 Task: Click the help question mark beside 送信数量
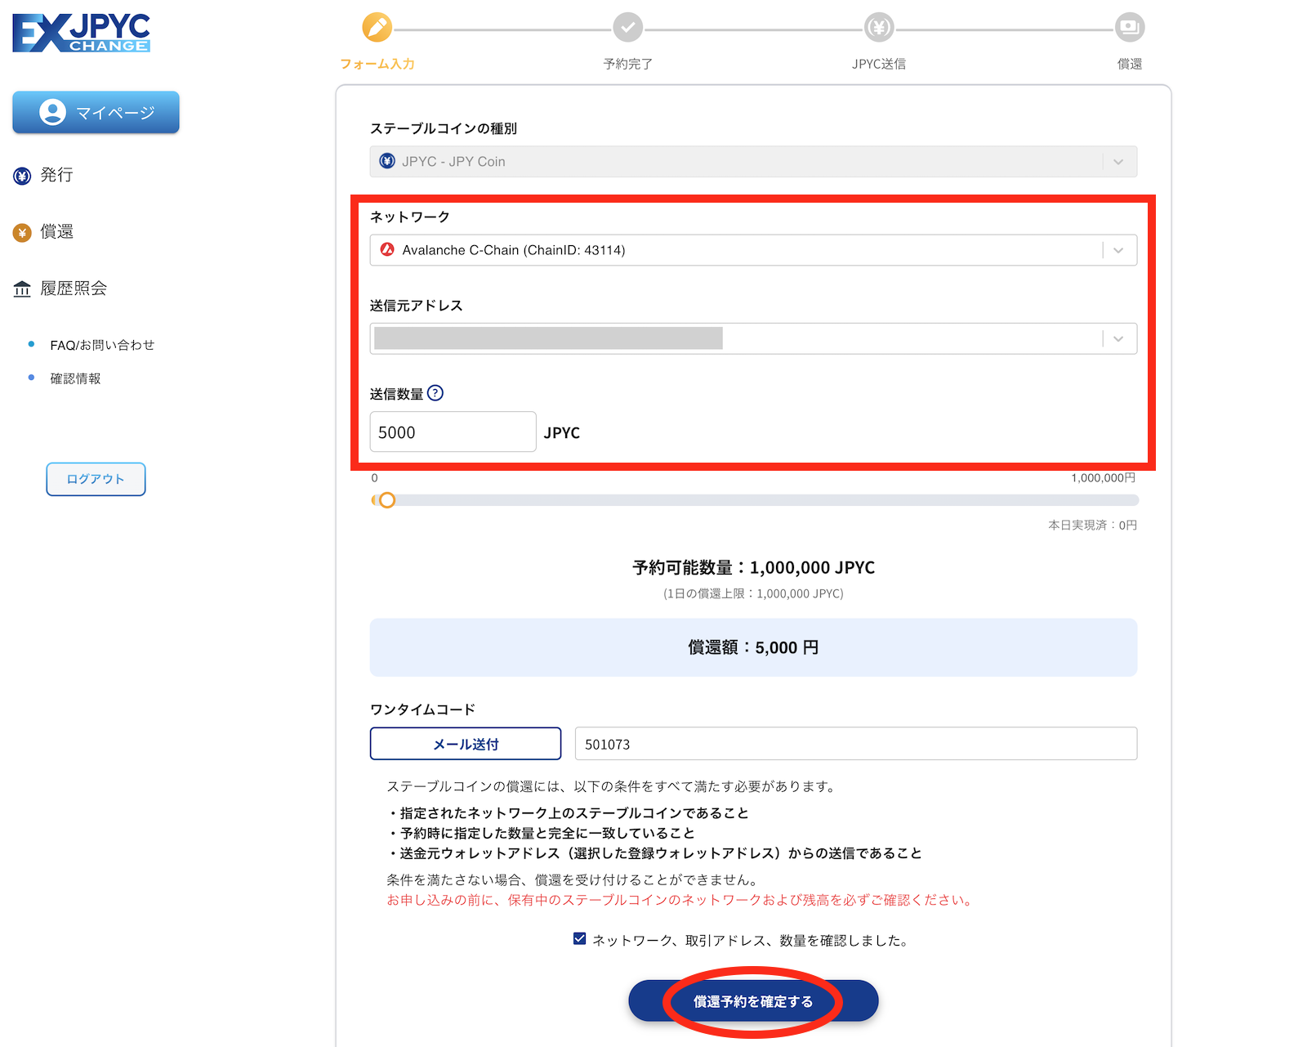coord(435,393)
